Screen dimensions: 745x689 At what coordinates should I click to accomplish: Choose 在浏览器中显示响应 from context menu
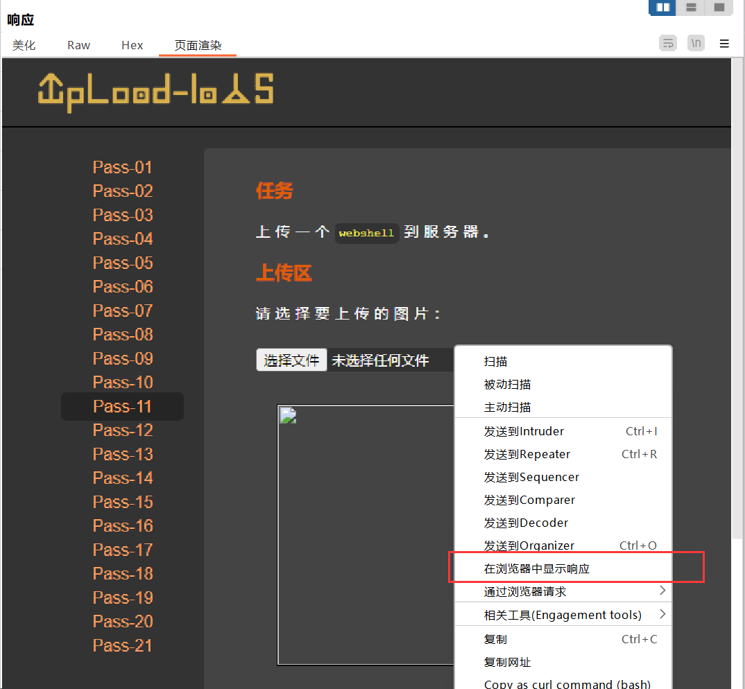(536, 568)
